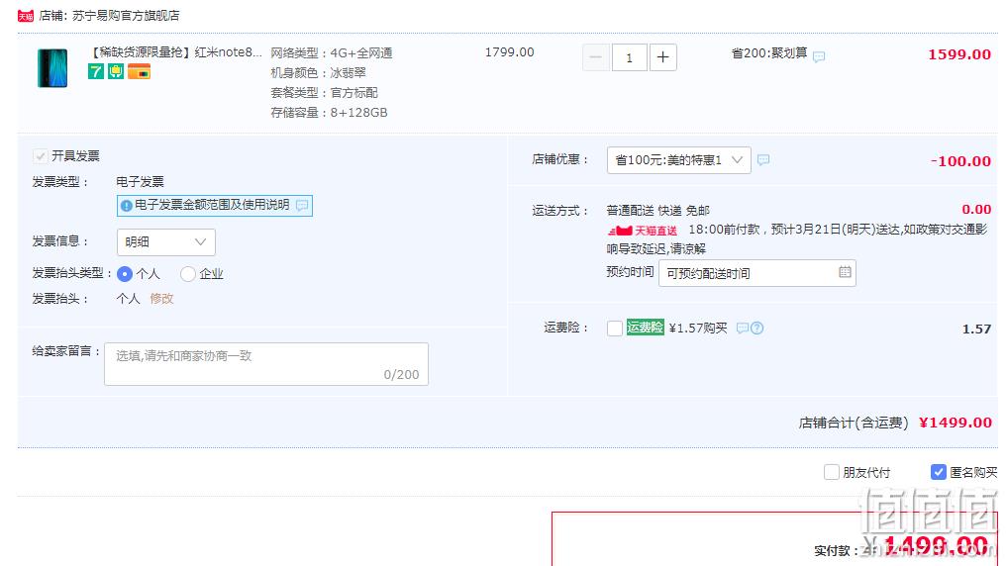Click the 可预约配送时间 input field
The width and height of the screenshot is (1007, 566).
click(x=757, y=273)
